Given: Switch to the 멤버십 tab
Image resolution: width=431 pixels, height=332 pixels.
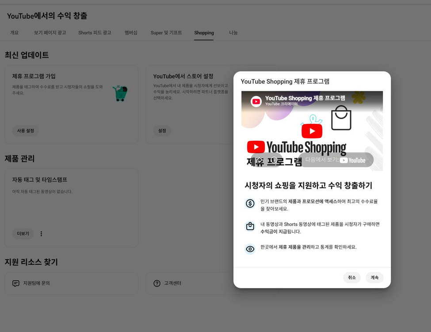Looking at the screenshot, I should tap(131, 33).
